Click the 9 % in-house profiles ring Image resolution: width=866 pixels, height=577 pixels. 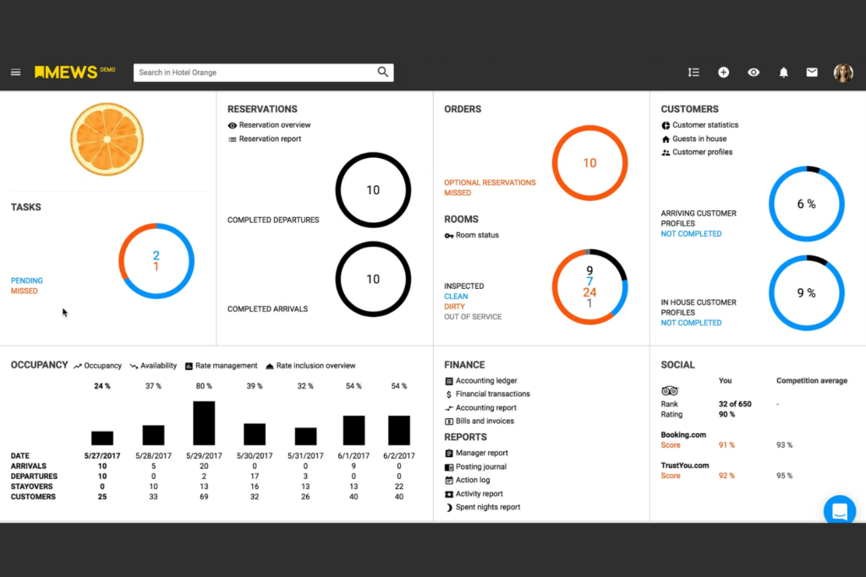(806, 293)
